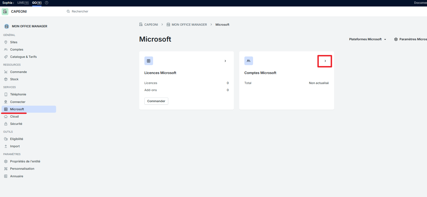The image size is (427, 197).
Task: Click the Comptes users icon in sidebar
Action: tap(6, 49)
